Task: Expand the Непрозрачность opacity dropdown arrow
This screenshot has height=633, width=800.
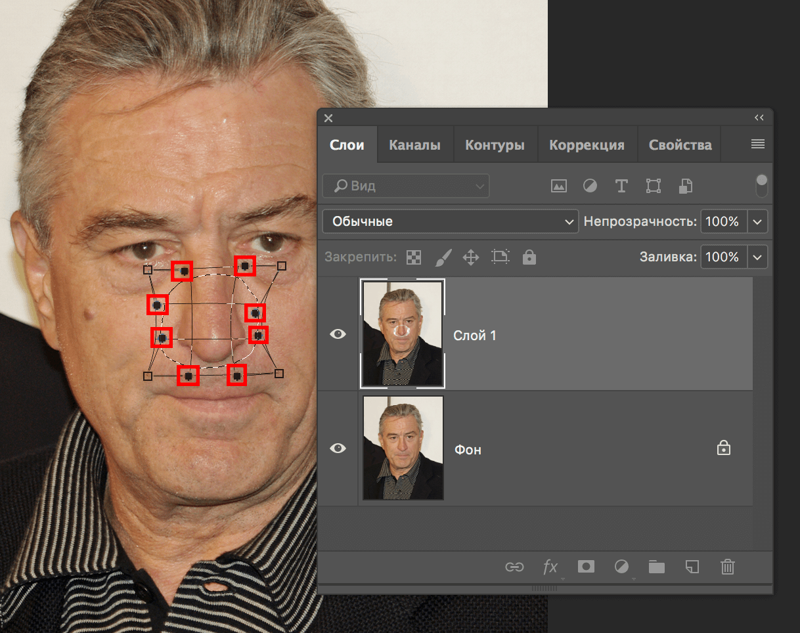Action: coord(757,222)
